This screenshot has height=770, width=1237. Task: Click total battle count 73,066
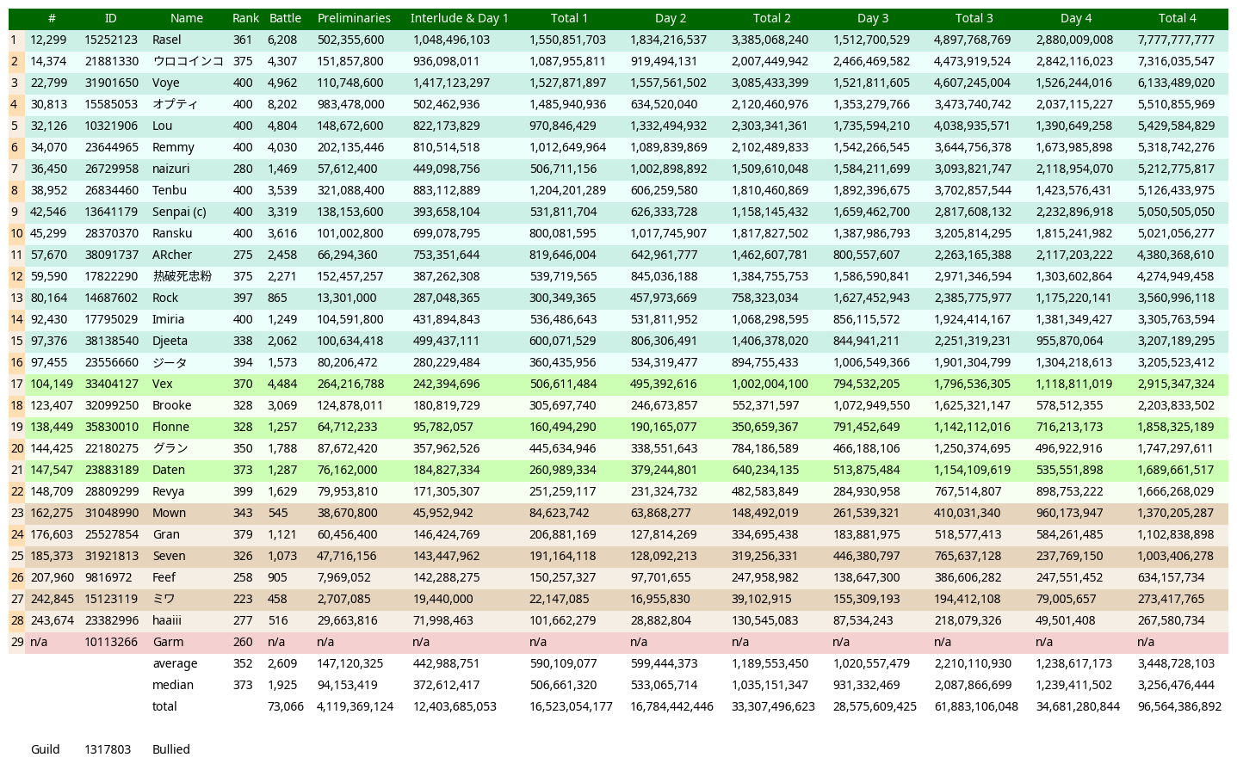click(286, 706)
